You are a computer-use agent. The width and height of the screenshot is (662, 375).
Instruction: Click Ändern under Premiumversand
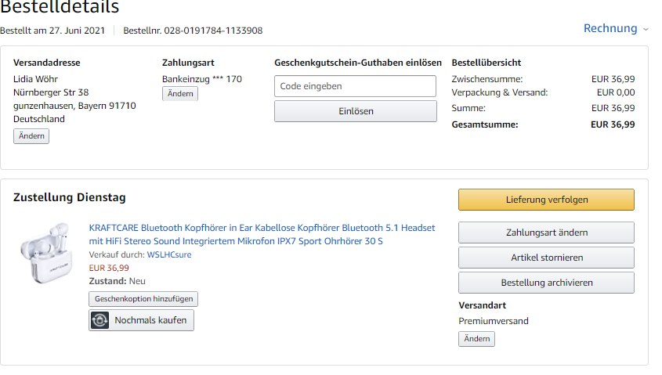click(x=476, y=339)
